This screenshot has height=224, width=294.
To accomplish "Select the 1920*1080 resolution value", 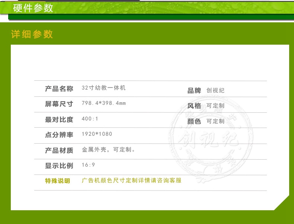I will point(97,134).
